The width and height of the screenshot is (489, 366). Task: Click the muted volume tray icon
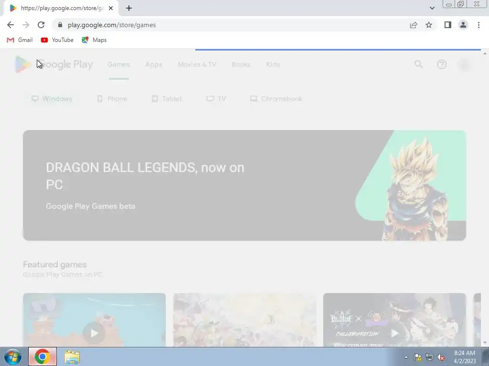[x=441, y=357]
